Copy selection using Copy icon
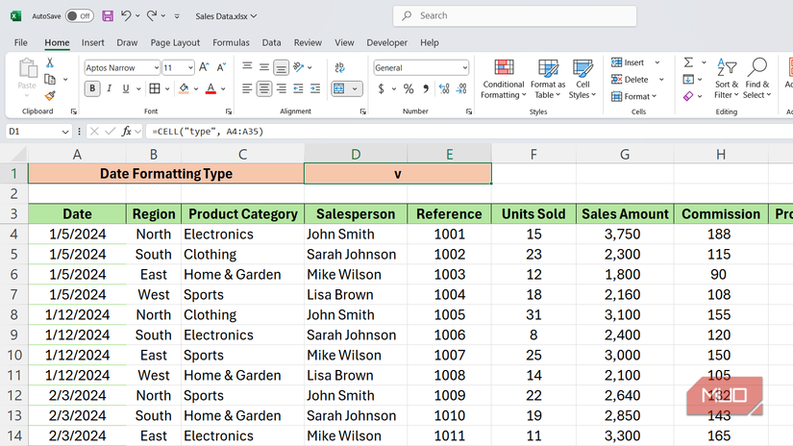Screen dimensions: 793x446 click(50, 80)
